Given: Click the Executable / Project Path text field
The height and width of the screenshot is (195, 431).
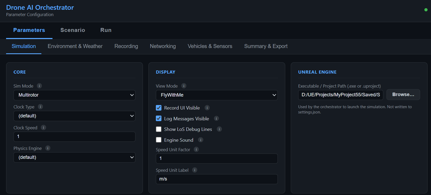Looking at the screenshot, I should tap(340, 95).
